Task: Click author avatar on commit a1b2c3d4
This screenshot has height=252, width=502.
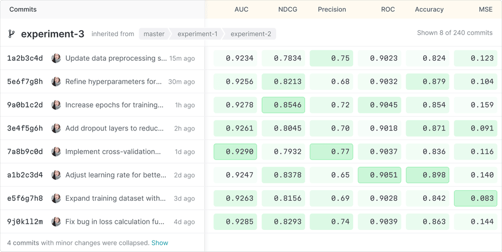Action: click(x=56, y=175)
